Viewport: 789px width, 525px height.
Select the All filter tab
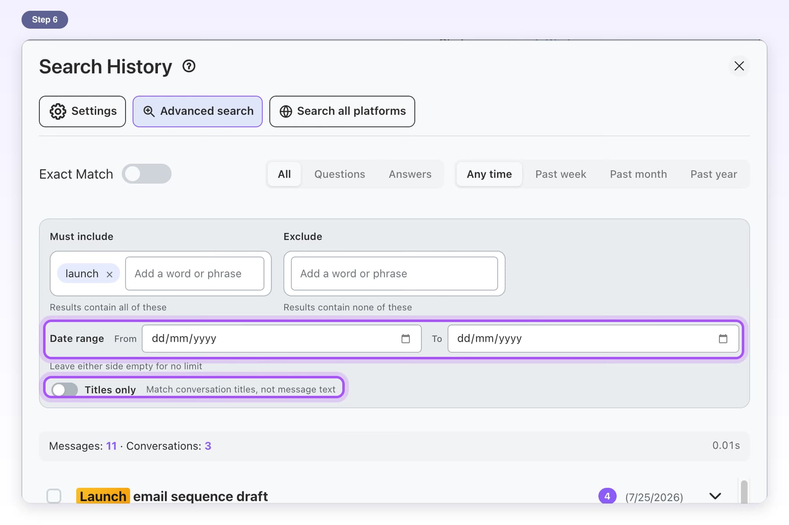(284, 174)
